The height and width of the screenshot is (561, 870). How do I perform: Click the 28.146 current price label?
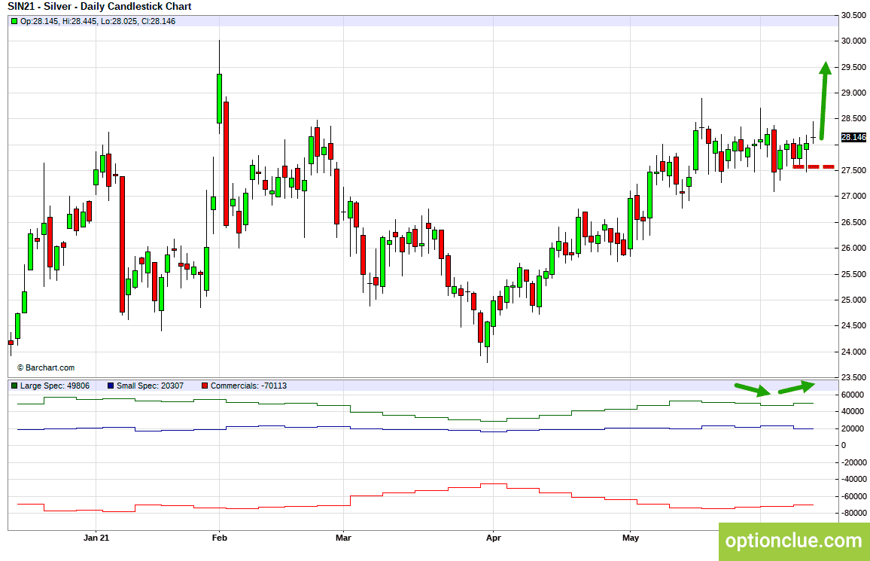pyautogui.click(x=853, y=137)
